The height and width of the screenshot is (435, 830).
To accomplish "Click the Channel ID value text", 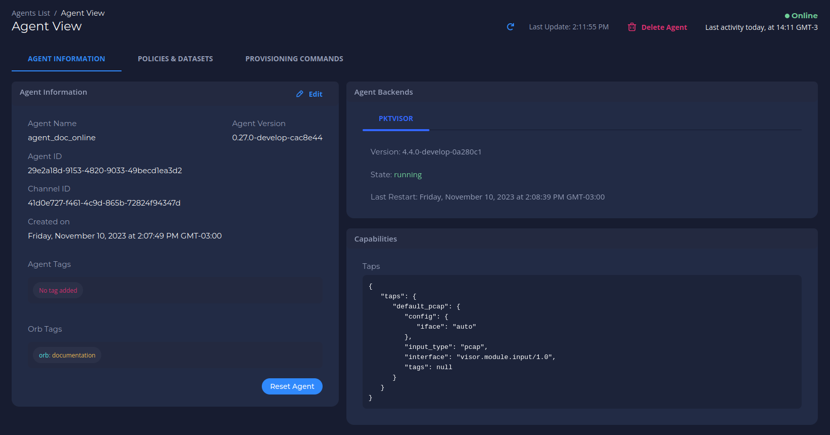I will pyautogui.click(x=104, y=203).
